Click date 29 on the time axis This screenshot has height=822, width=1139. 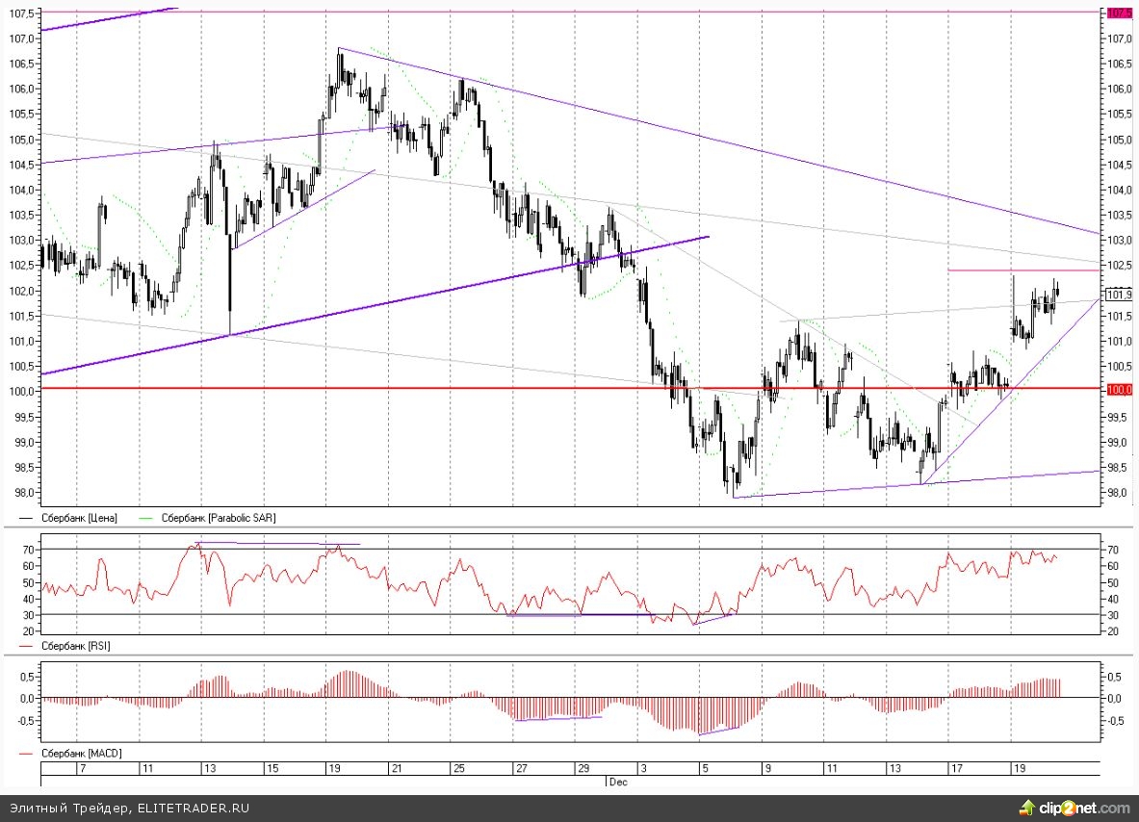582,769
